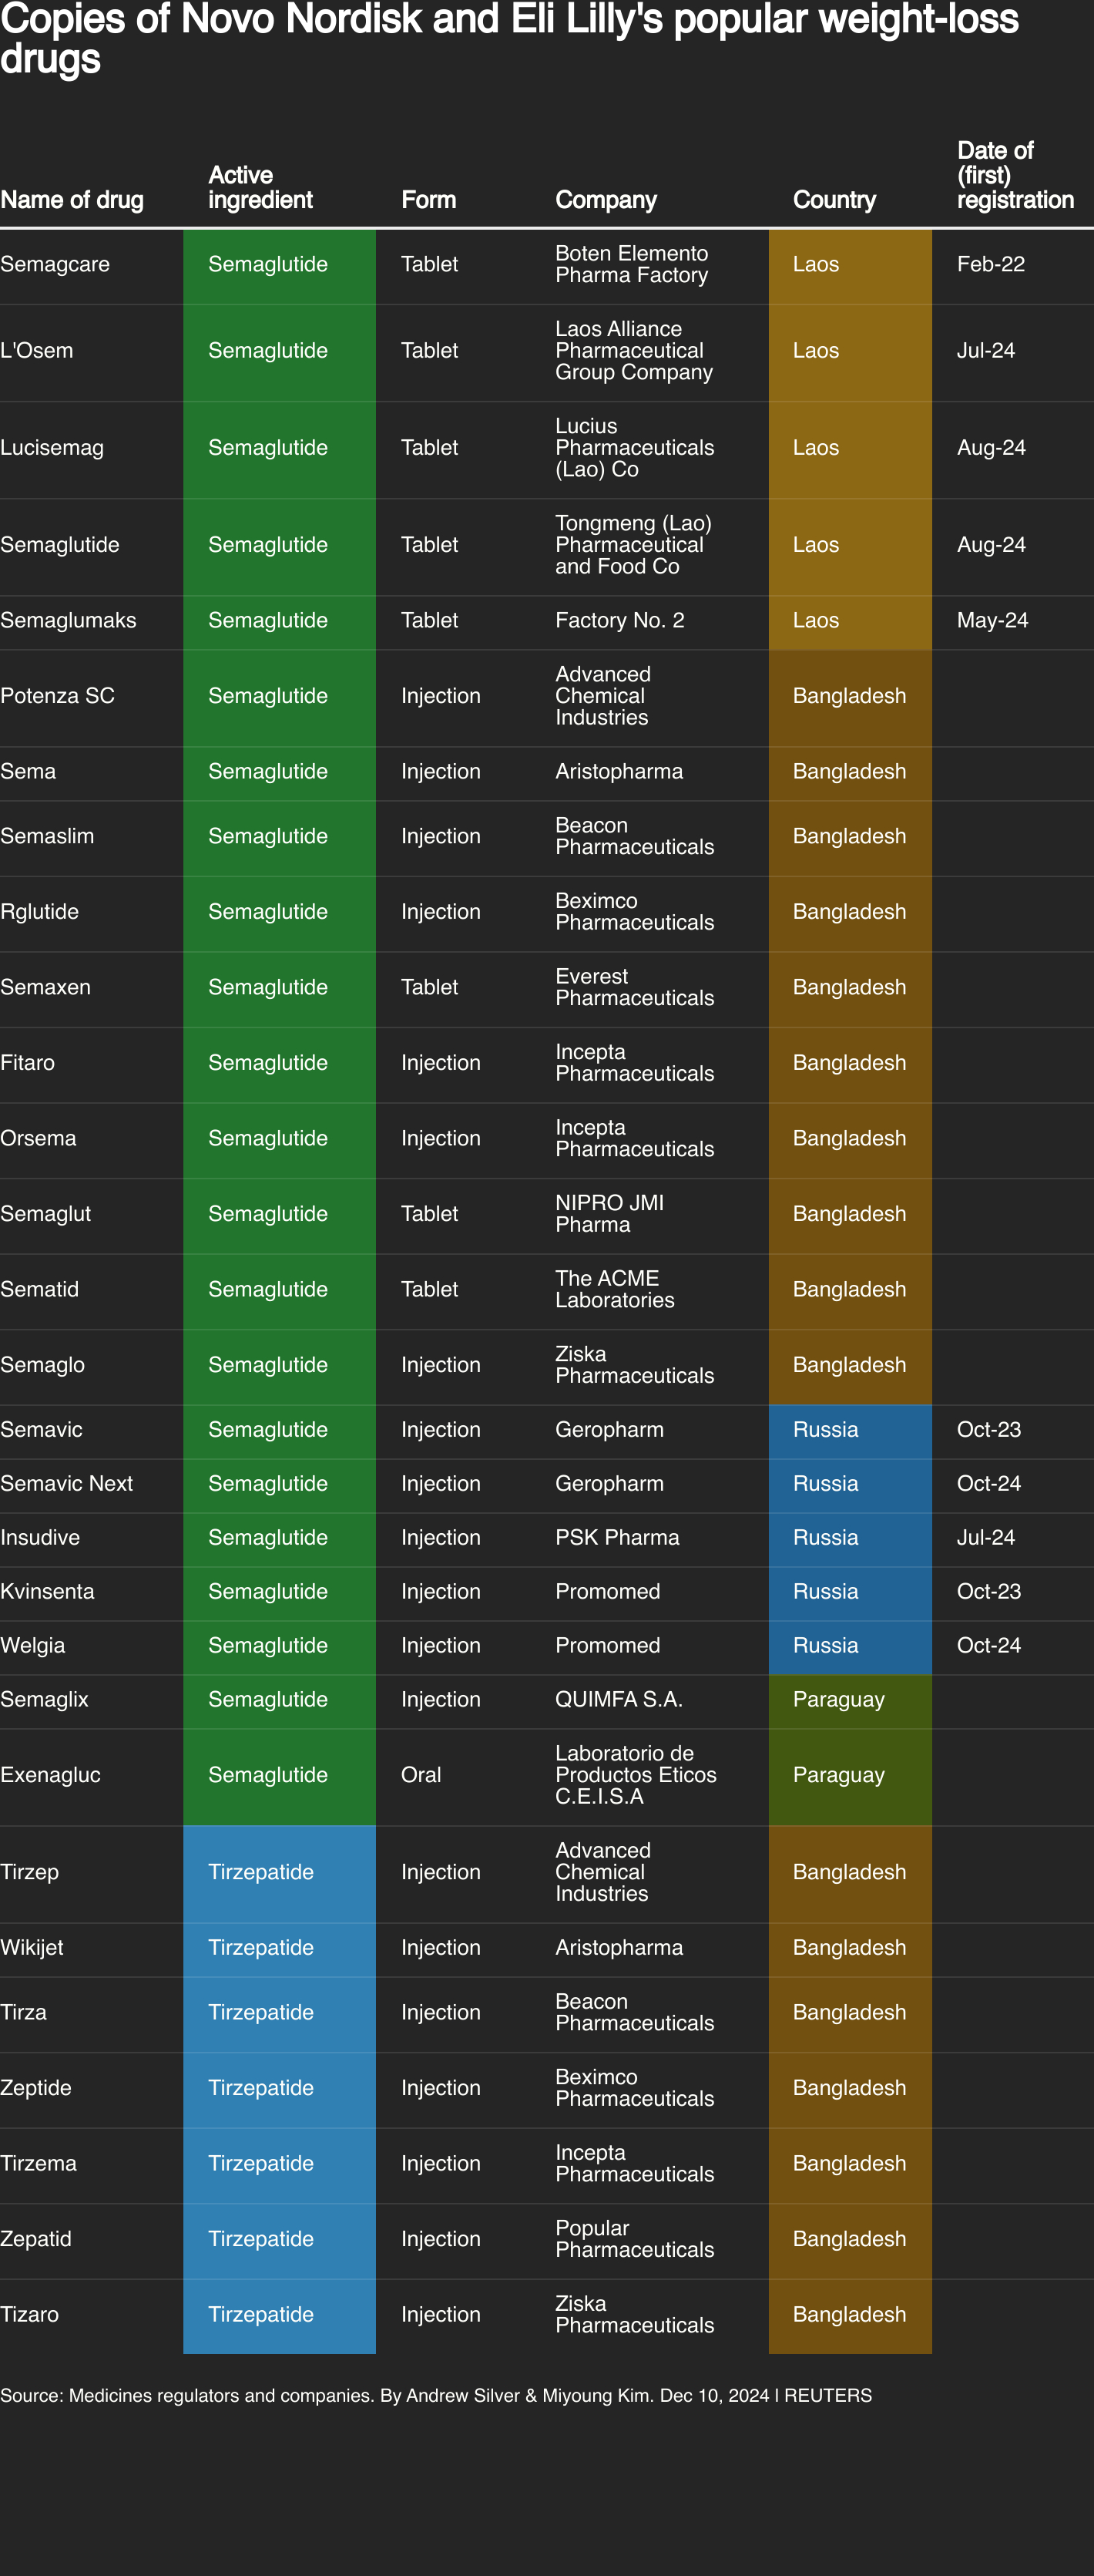The height and width of the screenshot is (2576, 1094).
Task: Select the drug name "Orsema"
Action: (x=38, y=1138)
